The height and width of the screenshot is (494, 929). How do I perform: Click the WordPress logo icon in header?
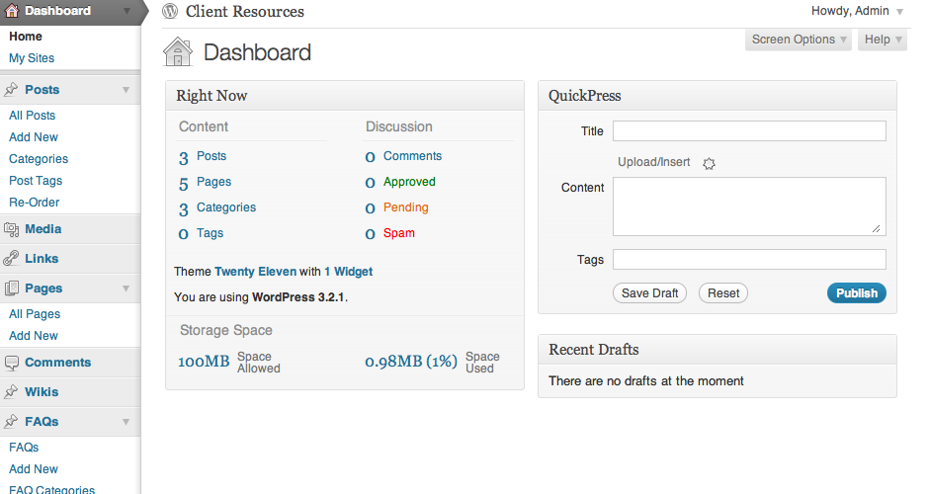(x=170, y=12)
